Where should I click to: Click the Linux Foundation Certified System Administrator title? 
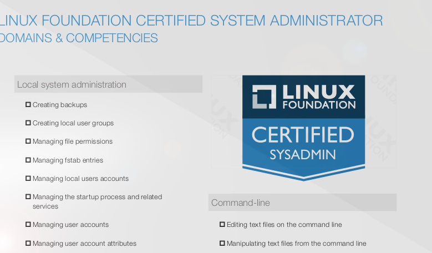point(191,21)
